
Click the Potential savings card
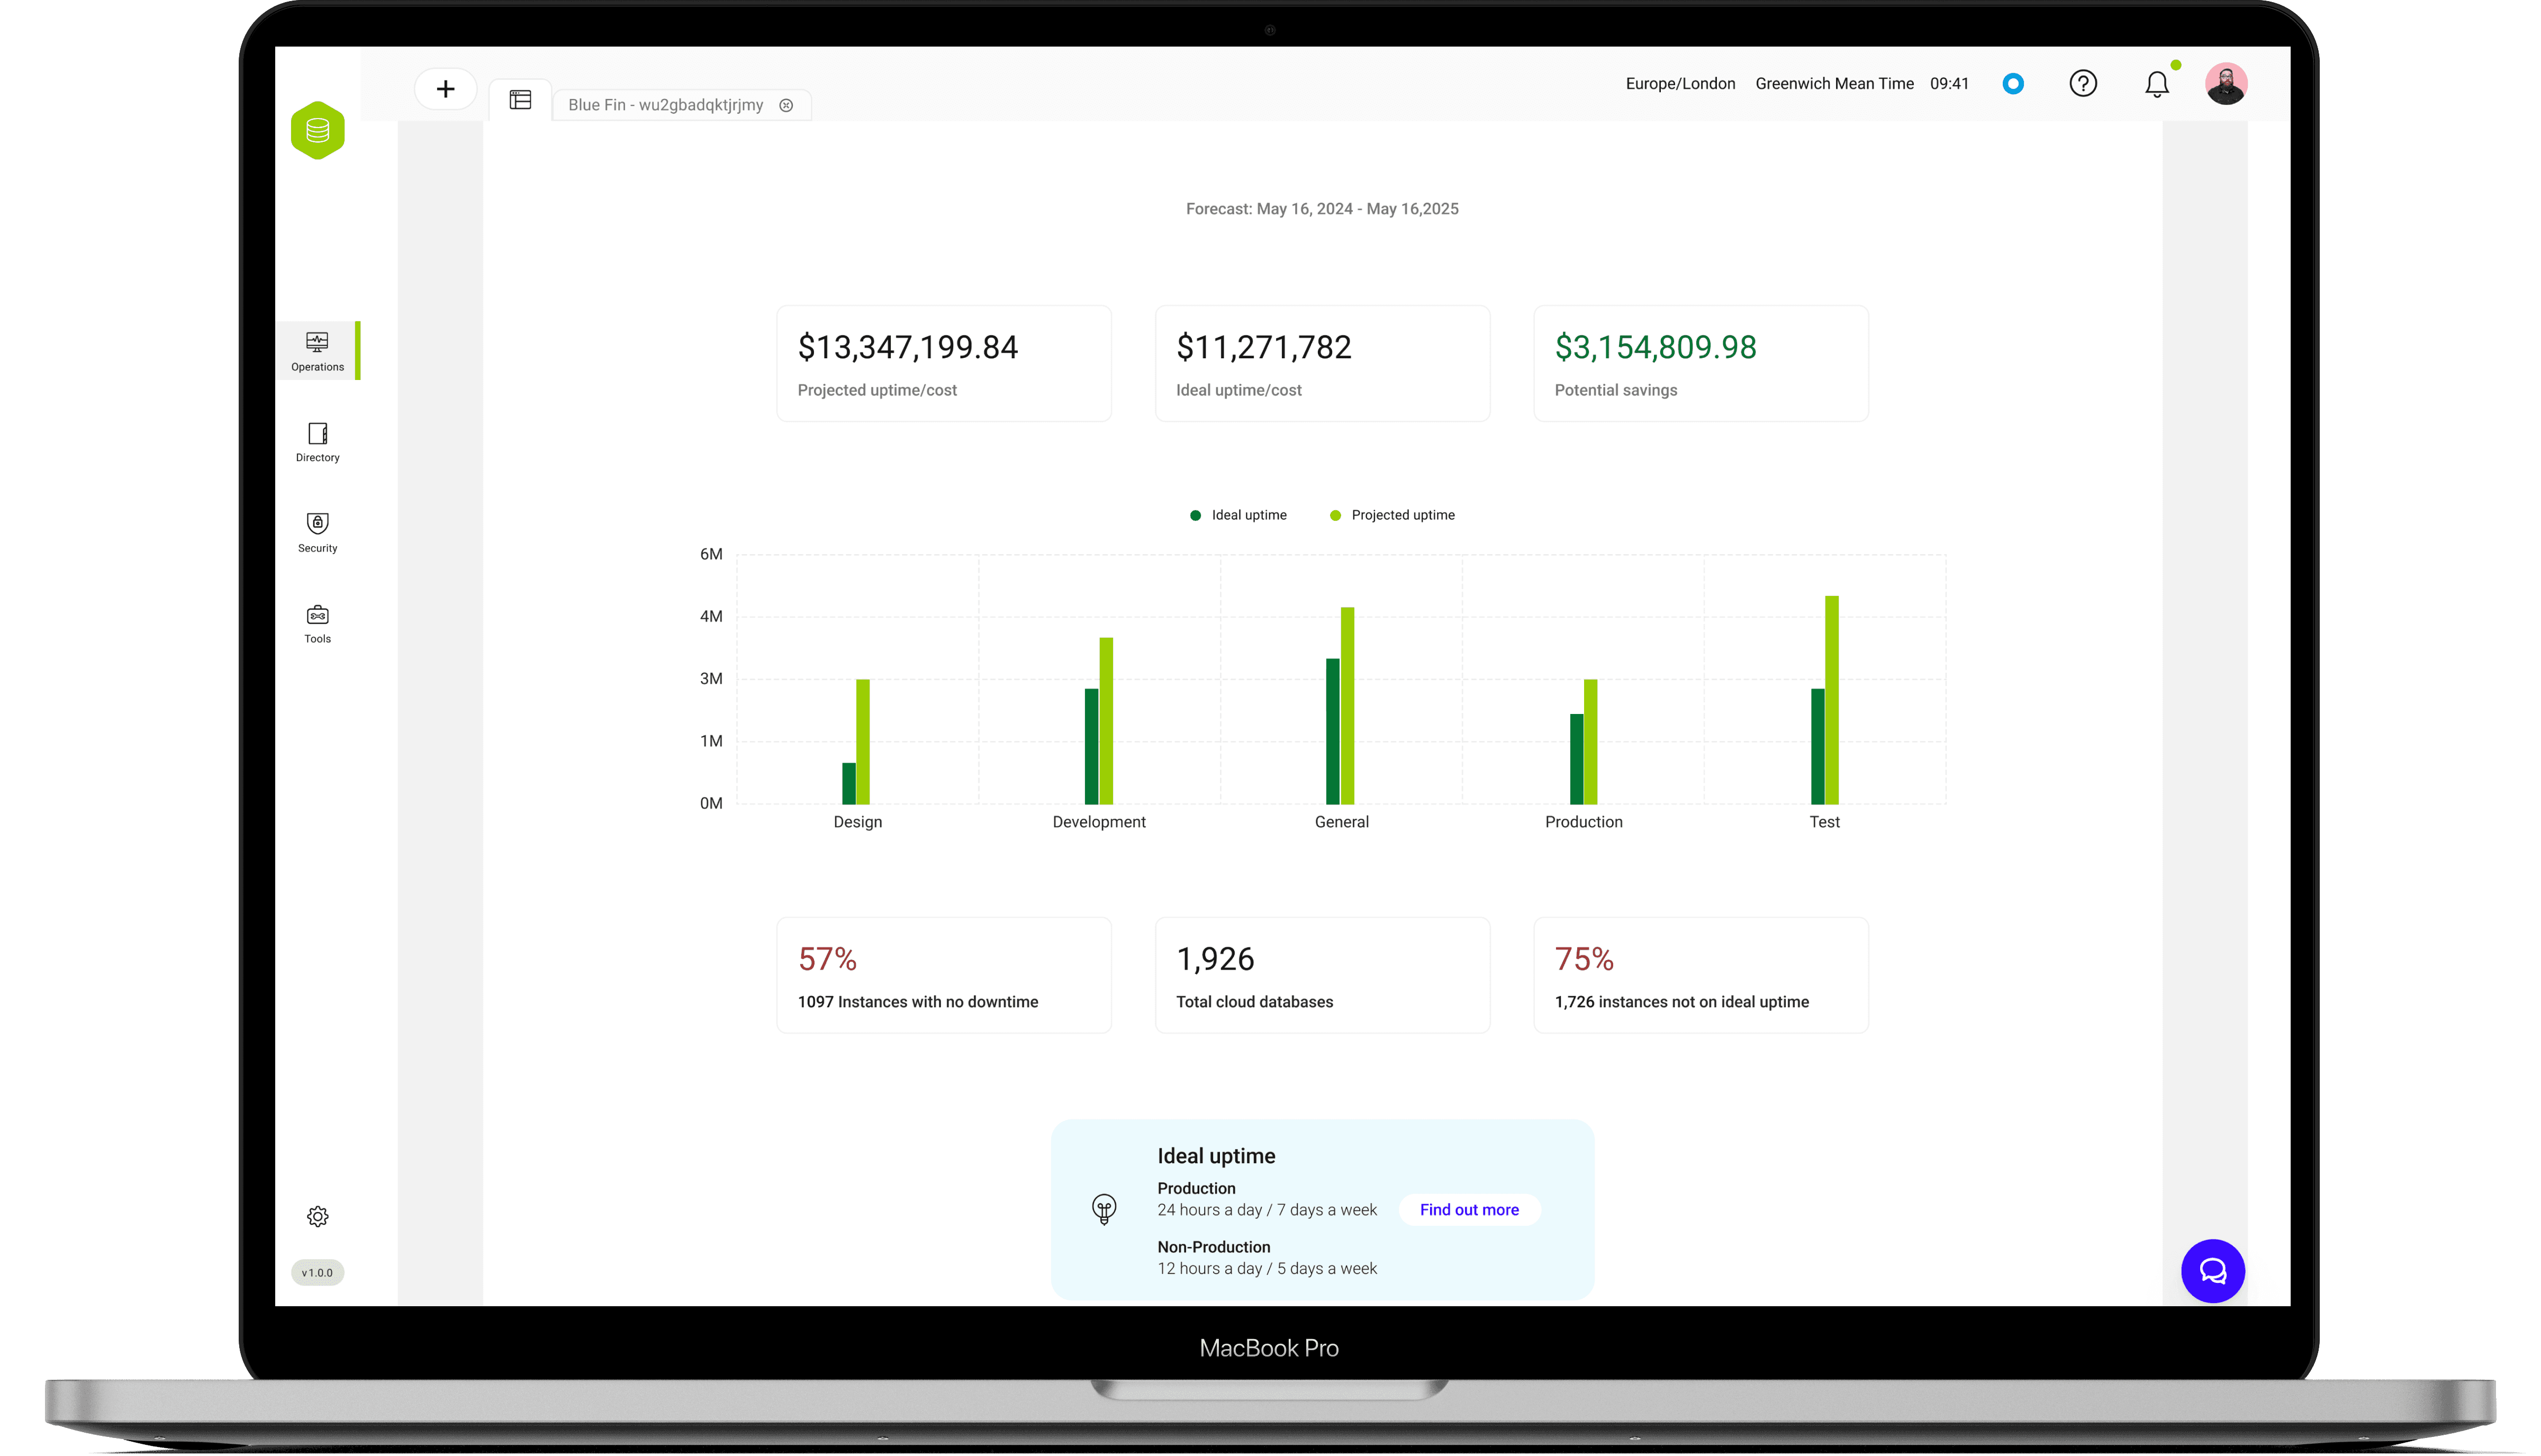click(x=1700, y=364)
